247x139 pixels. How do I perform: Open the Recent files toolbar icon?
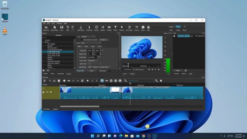pos(96,28)
